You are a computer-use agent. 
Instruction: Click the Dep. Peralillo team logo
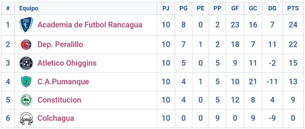click(26, 44)
